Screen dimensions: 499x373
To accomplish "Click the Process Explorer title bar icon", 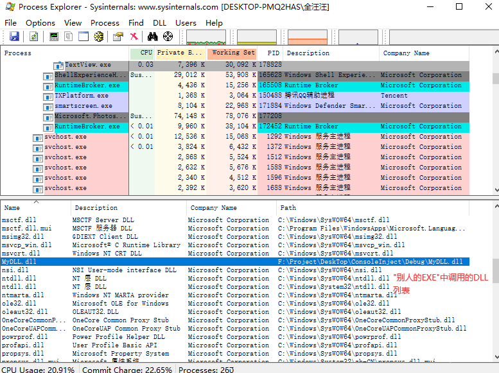I will click(10, 6).
